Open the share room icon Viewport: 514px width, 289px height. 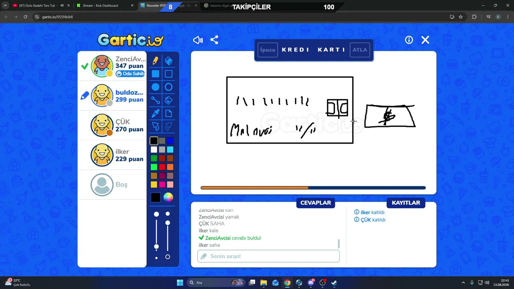click(x=214, y=40)
